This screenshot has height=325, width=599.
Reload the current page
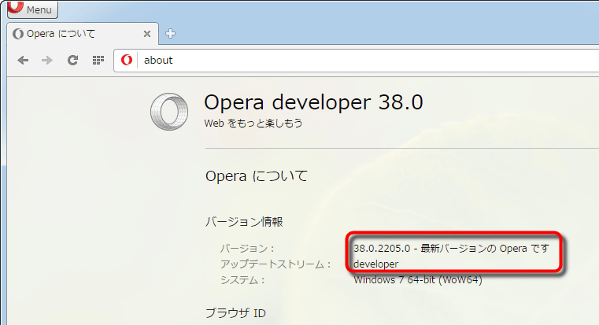click(x=72, y=61)
